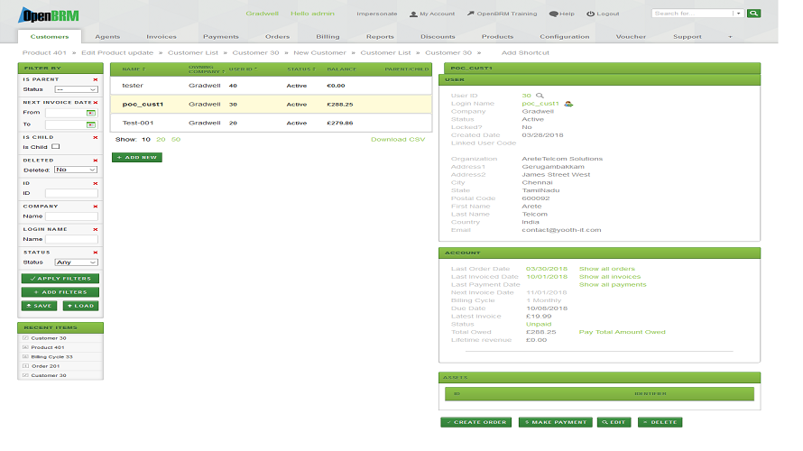The image size is (803, 451).
Task: Click the Unpaid status link
Action: (x=539, y=325)
